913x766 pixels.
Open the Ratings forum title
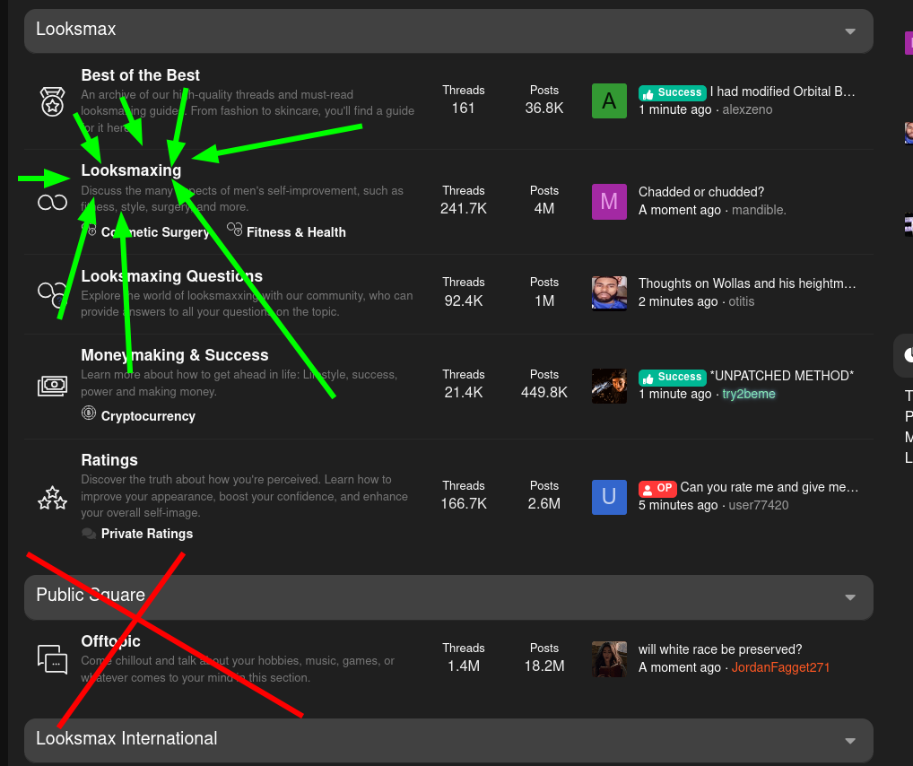[x=109, y=460]
